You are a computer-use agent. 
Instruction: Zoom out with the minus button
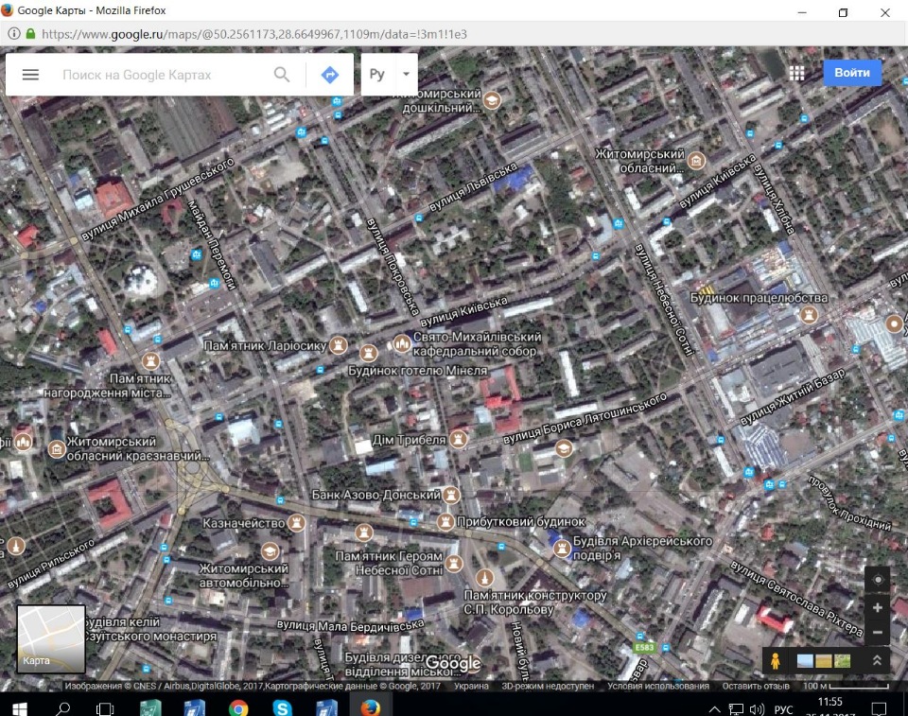[x=878, y=632]
